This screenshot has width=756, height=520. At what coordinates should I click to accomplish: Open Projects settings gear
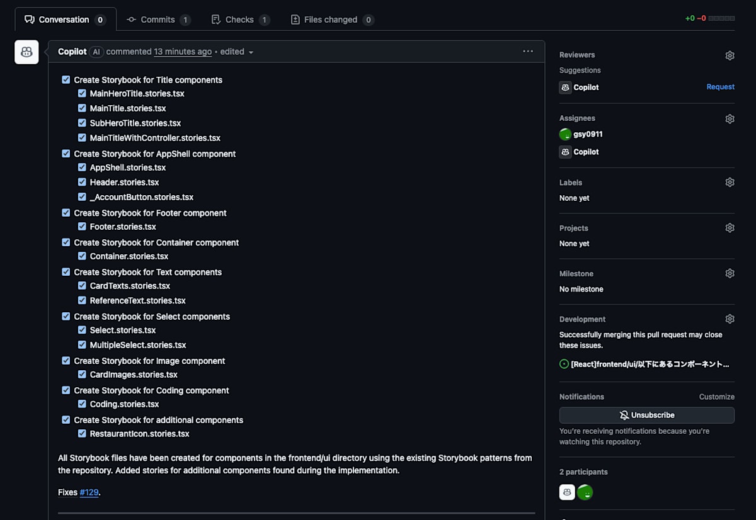[x=730, y=228]
